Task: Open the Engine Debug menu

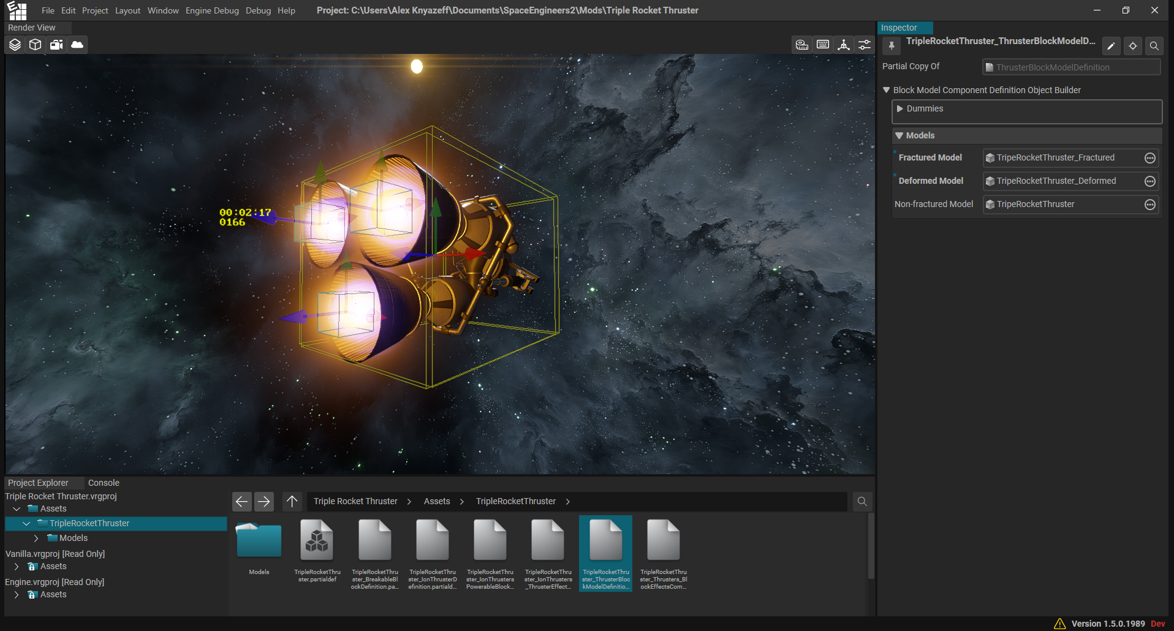Action: pos(212,10)
